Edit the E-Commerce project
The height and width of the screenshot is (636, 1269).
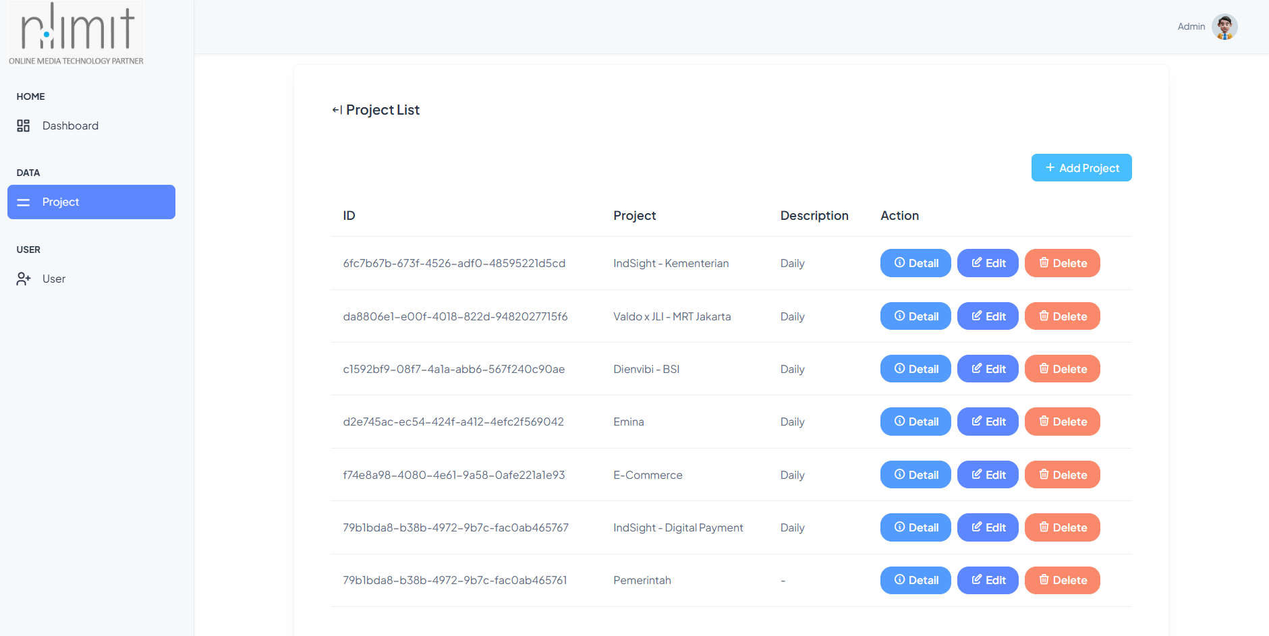click(988, 475)
